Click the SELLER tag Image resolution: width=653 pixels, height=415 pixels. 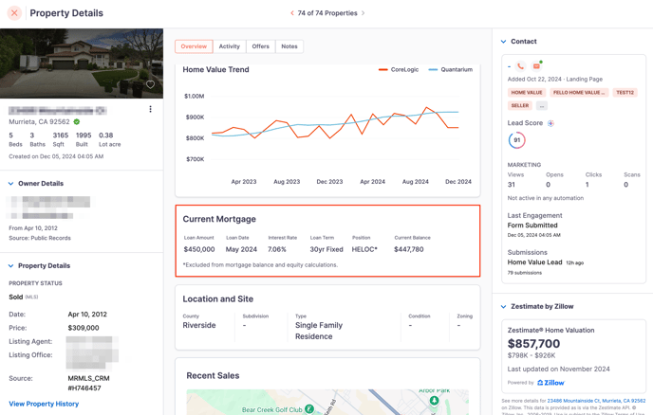[x=520, y=105]
